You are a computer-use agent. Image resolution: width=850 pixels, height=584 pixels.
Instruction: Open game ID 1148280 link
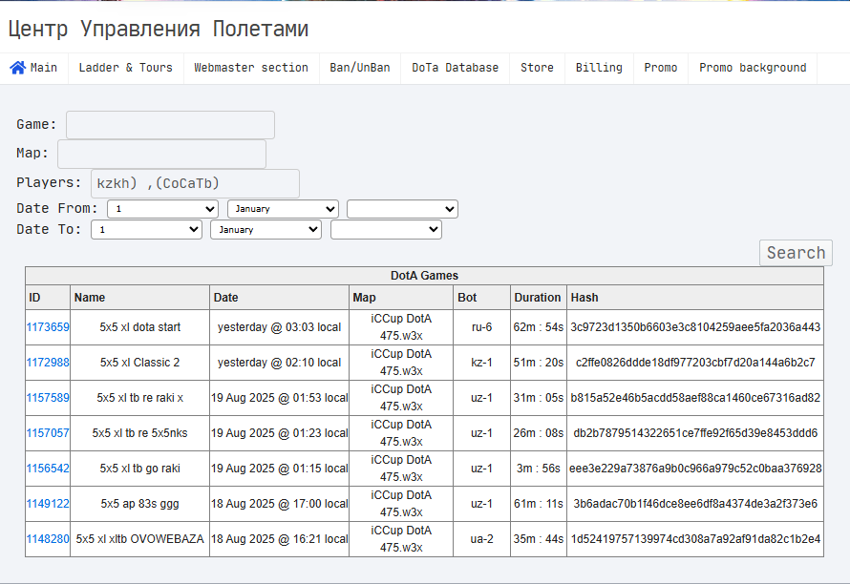pyautogui.click(x=48, y=539)
